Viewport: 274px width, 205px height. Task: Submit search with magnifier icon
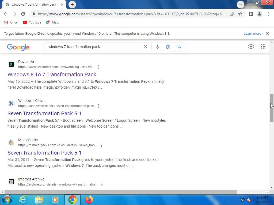[x=179, y=47]
